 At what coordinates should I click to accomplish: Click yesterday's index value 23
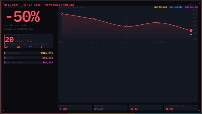point(6,47)
